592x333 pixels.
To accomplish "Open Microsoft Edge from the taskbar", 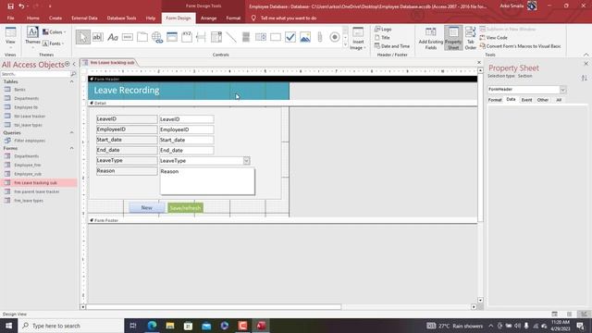I will [152, 326].
